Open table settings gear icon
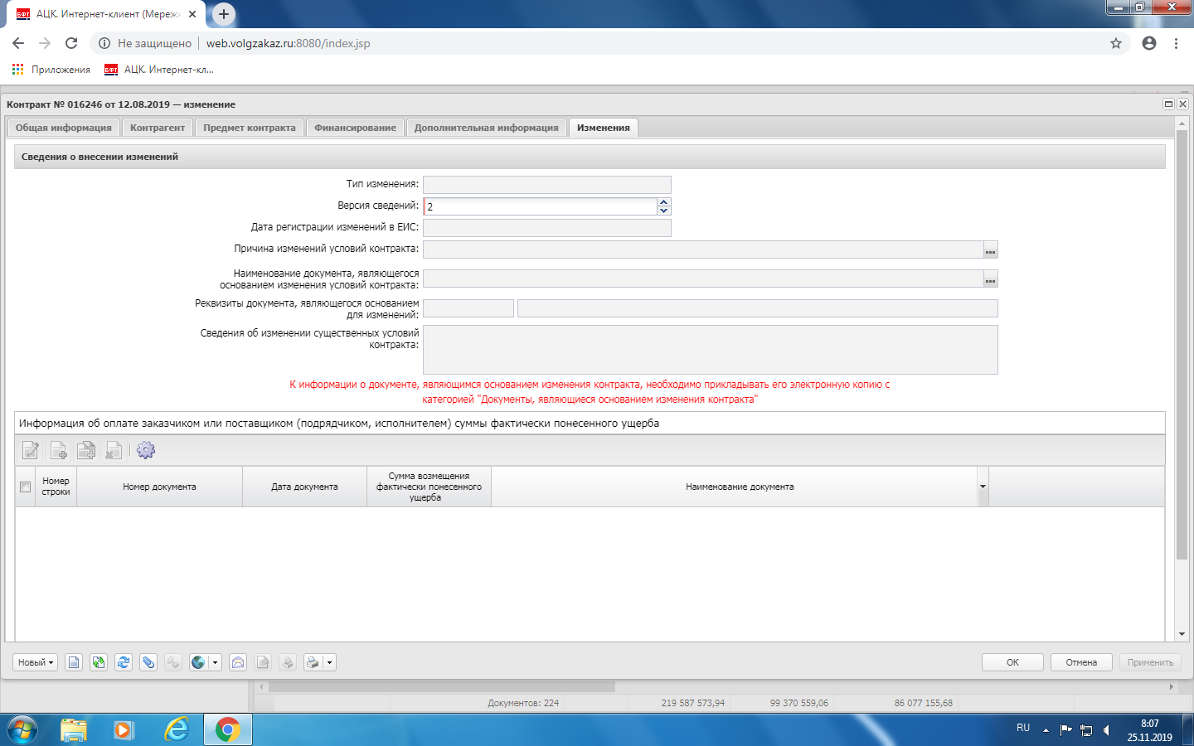Image resolution: width=1194 pixels, height=746 pixels. tap(146, 450)
